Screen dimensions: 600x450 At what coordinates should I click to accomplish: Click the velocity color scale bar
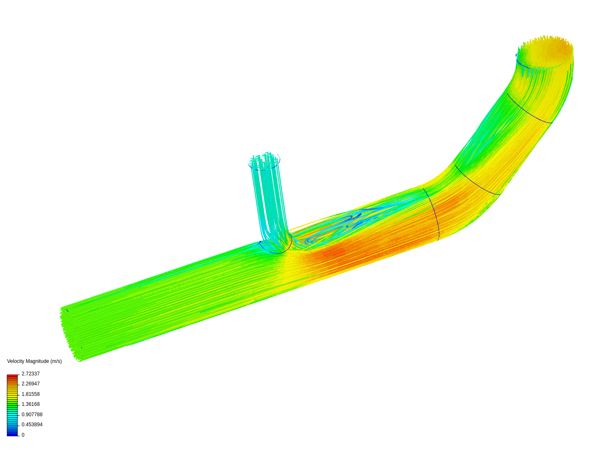click(x=12, y=405)
